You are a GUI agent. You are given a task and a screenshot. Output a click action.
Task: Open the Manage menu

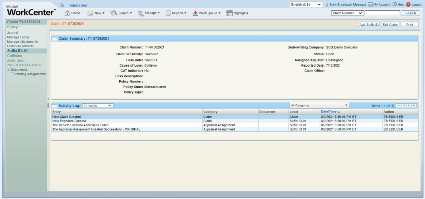[x=149, y=13]
